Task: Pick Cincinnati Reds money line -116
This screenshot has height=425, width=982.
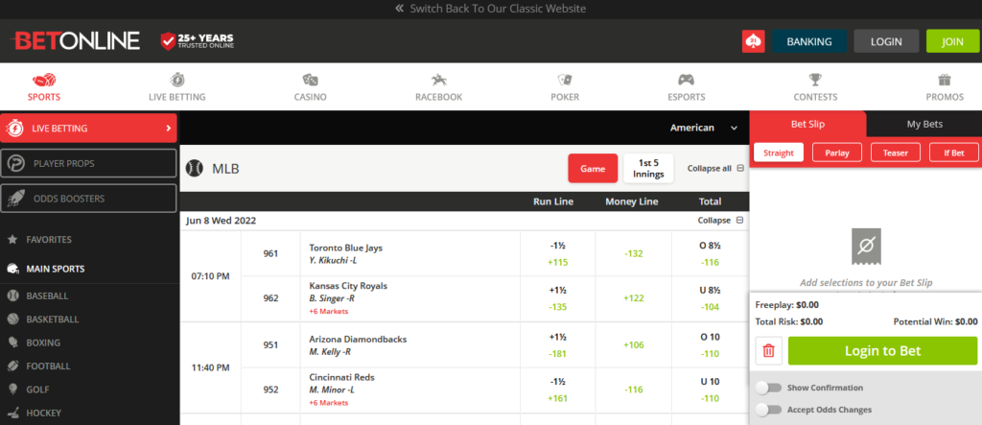Action: (634, 390)
